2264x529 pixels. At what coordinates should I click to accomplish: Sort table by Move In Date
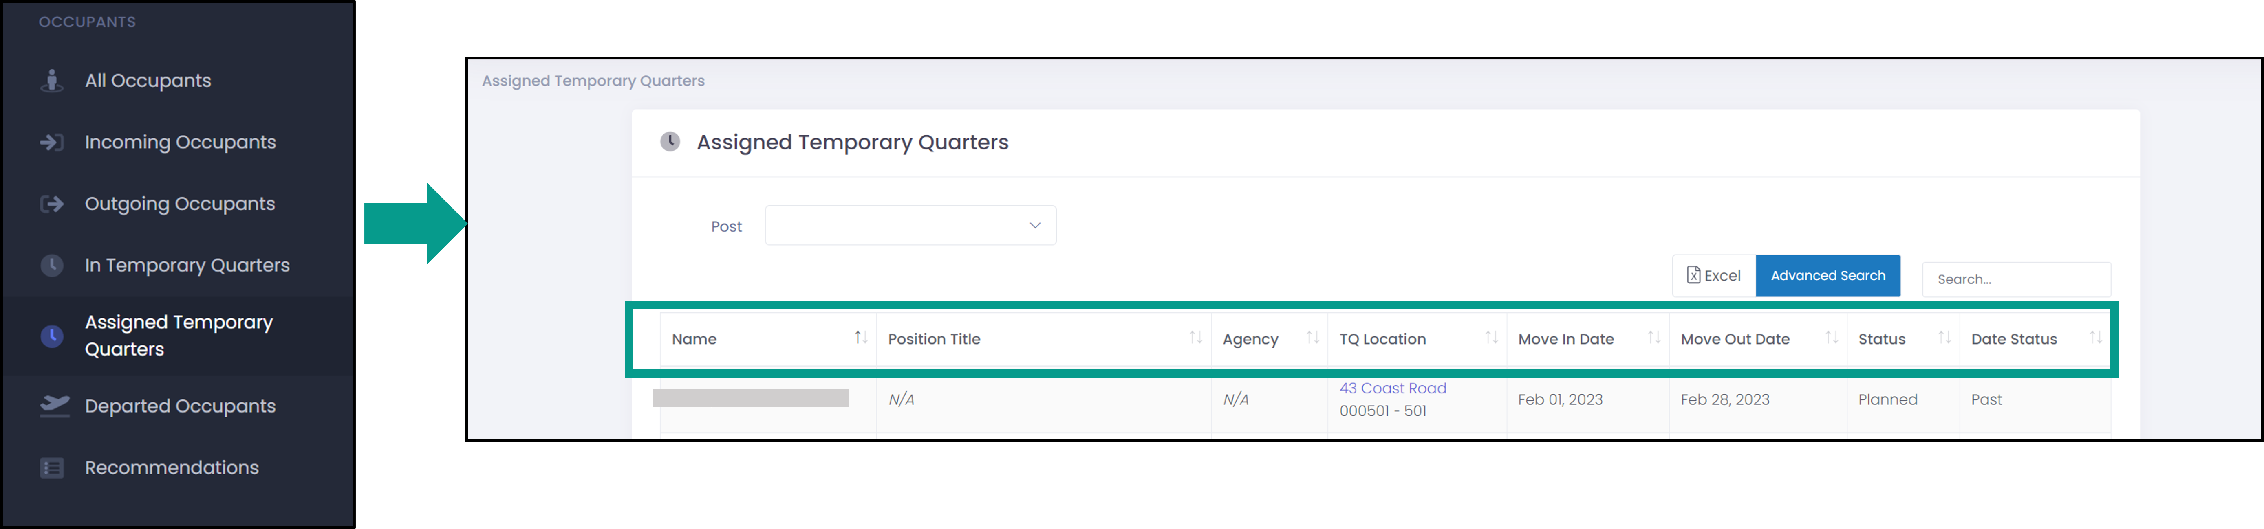(1653, 338)
